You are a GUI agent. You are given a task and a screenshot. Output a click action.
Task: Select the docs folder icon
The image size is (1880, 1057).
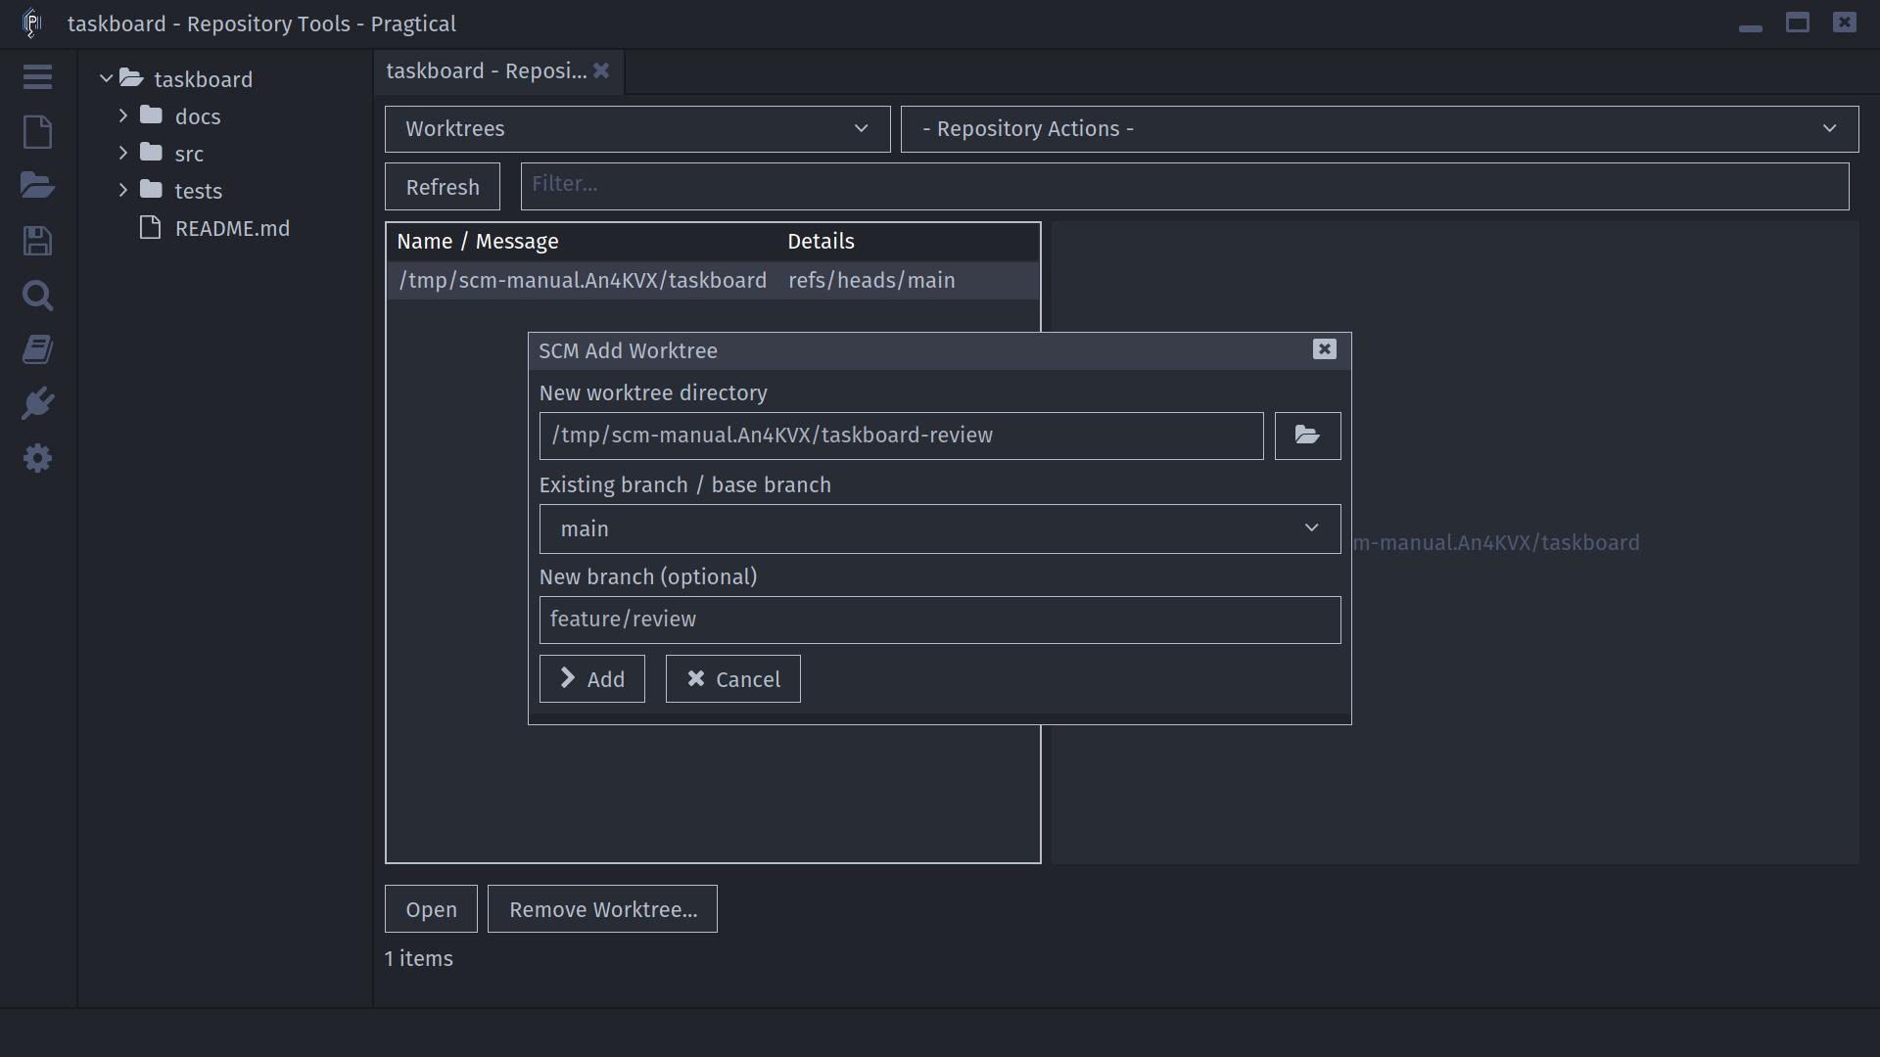click(x=151, y=115)
